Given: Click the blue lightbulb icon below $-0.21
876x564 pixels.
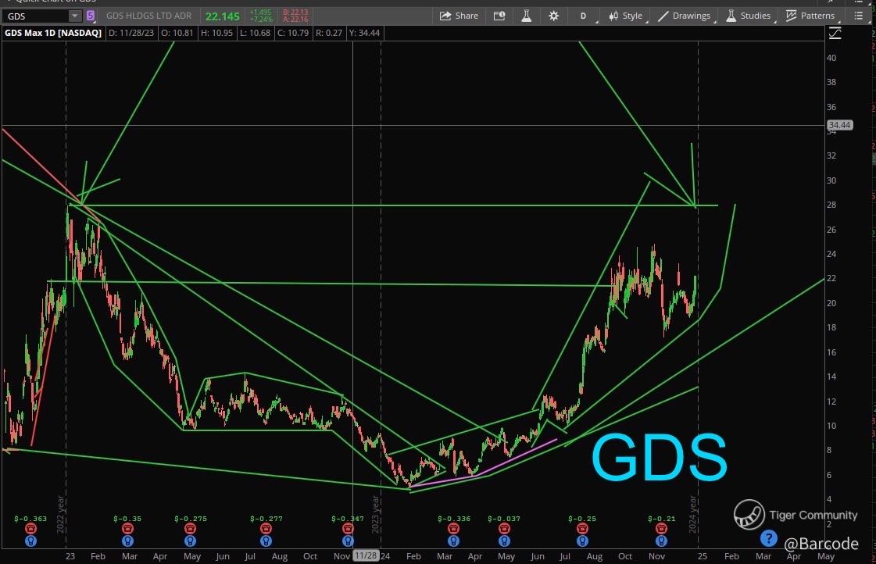Looking at the screenshot, I should coord(661,541).
